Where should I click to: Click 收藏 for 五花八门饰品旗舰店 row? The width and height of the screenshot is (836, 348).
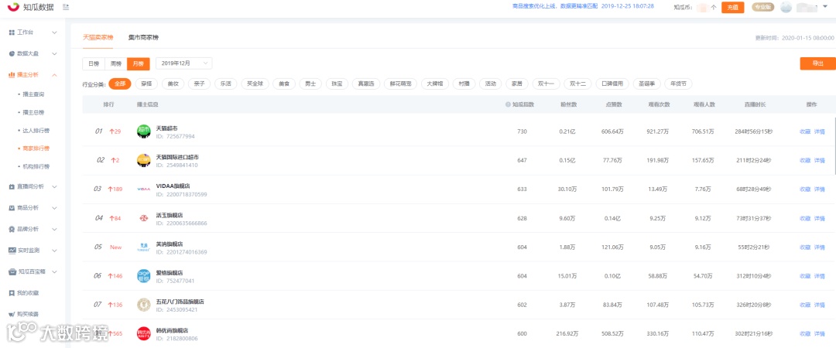(x=804, y=305)
